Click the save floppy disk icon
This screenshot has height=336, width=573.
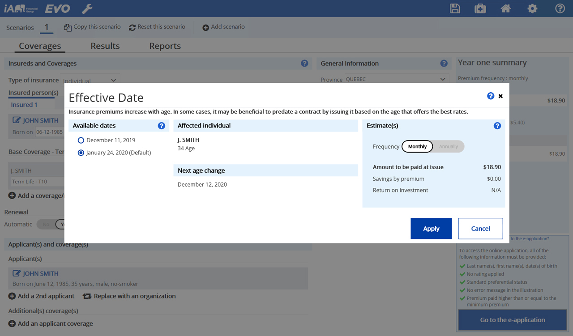coord(455,9)
